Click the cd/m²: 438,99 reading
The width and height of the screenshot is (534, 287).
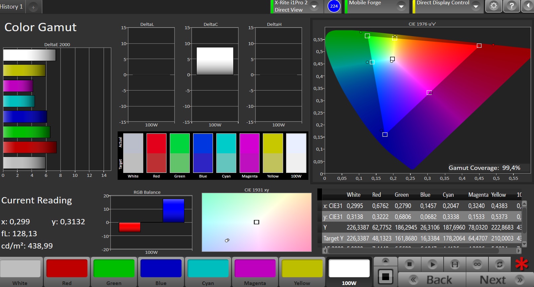(x=27, y=246)
